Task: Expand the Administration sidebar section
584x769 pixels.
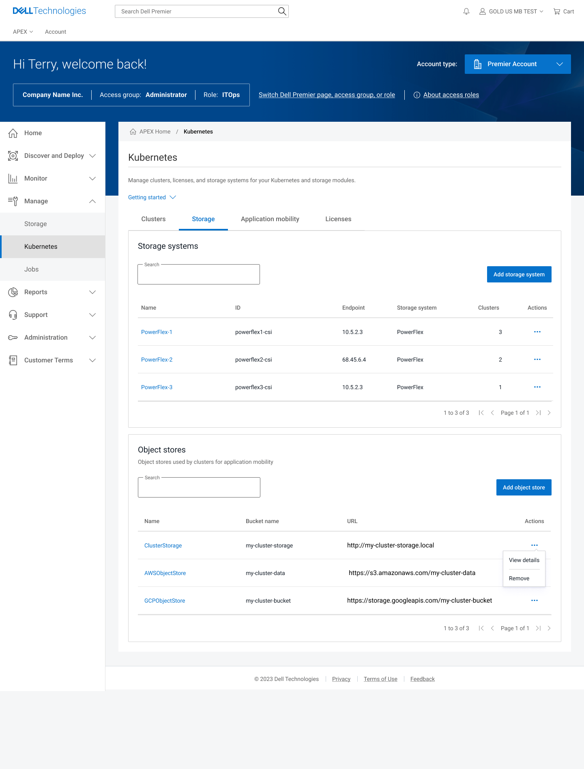Action: [x=92, y=338]
